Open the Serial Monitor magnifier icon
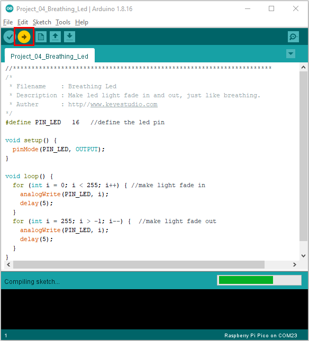The width and height of the screenshot is (309, 341). [293, 37]
